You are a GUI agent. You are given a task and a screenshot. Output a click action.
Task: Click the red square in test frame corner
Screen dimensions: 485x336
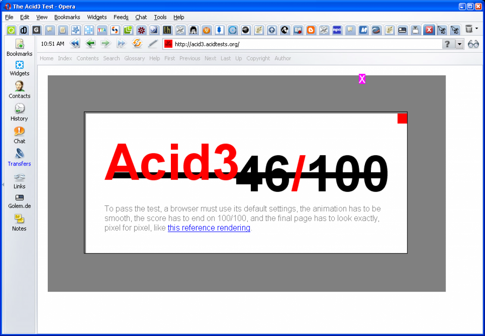[x=402, y=119]
